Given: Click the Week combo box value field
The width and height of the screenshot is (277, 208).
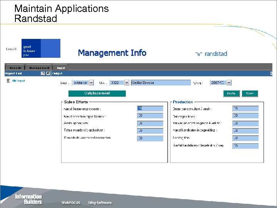Looking at the screenshot, I should point(219,82).
